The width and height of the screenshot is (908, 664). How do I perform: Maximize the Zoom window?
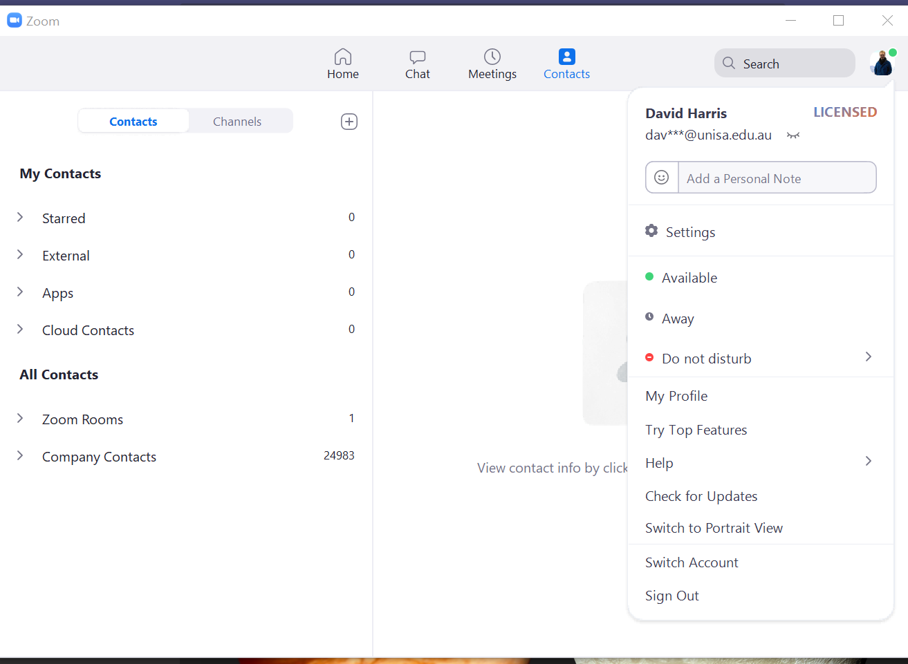coord(839,21)
